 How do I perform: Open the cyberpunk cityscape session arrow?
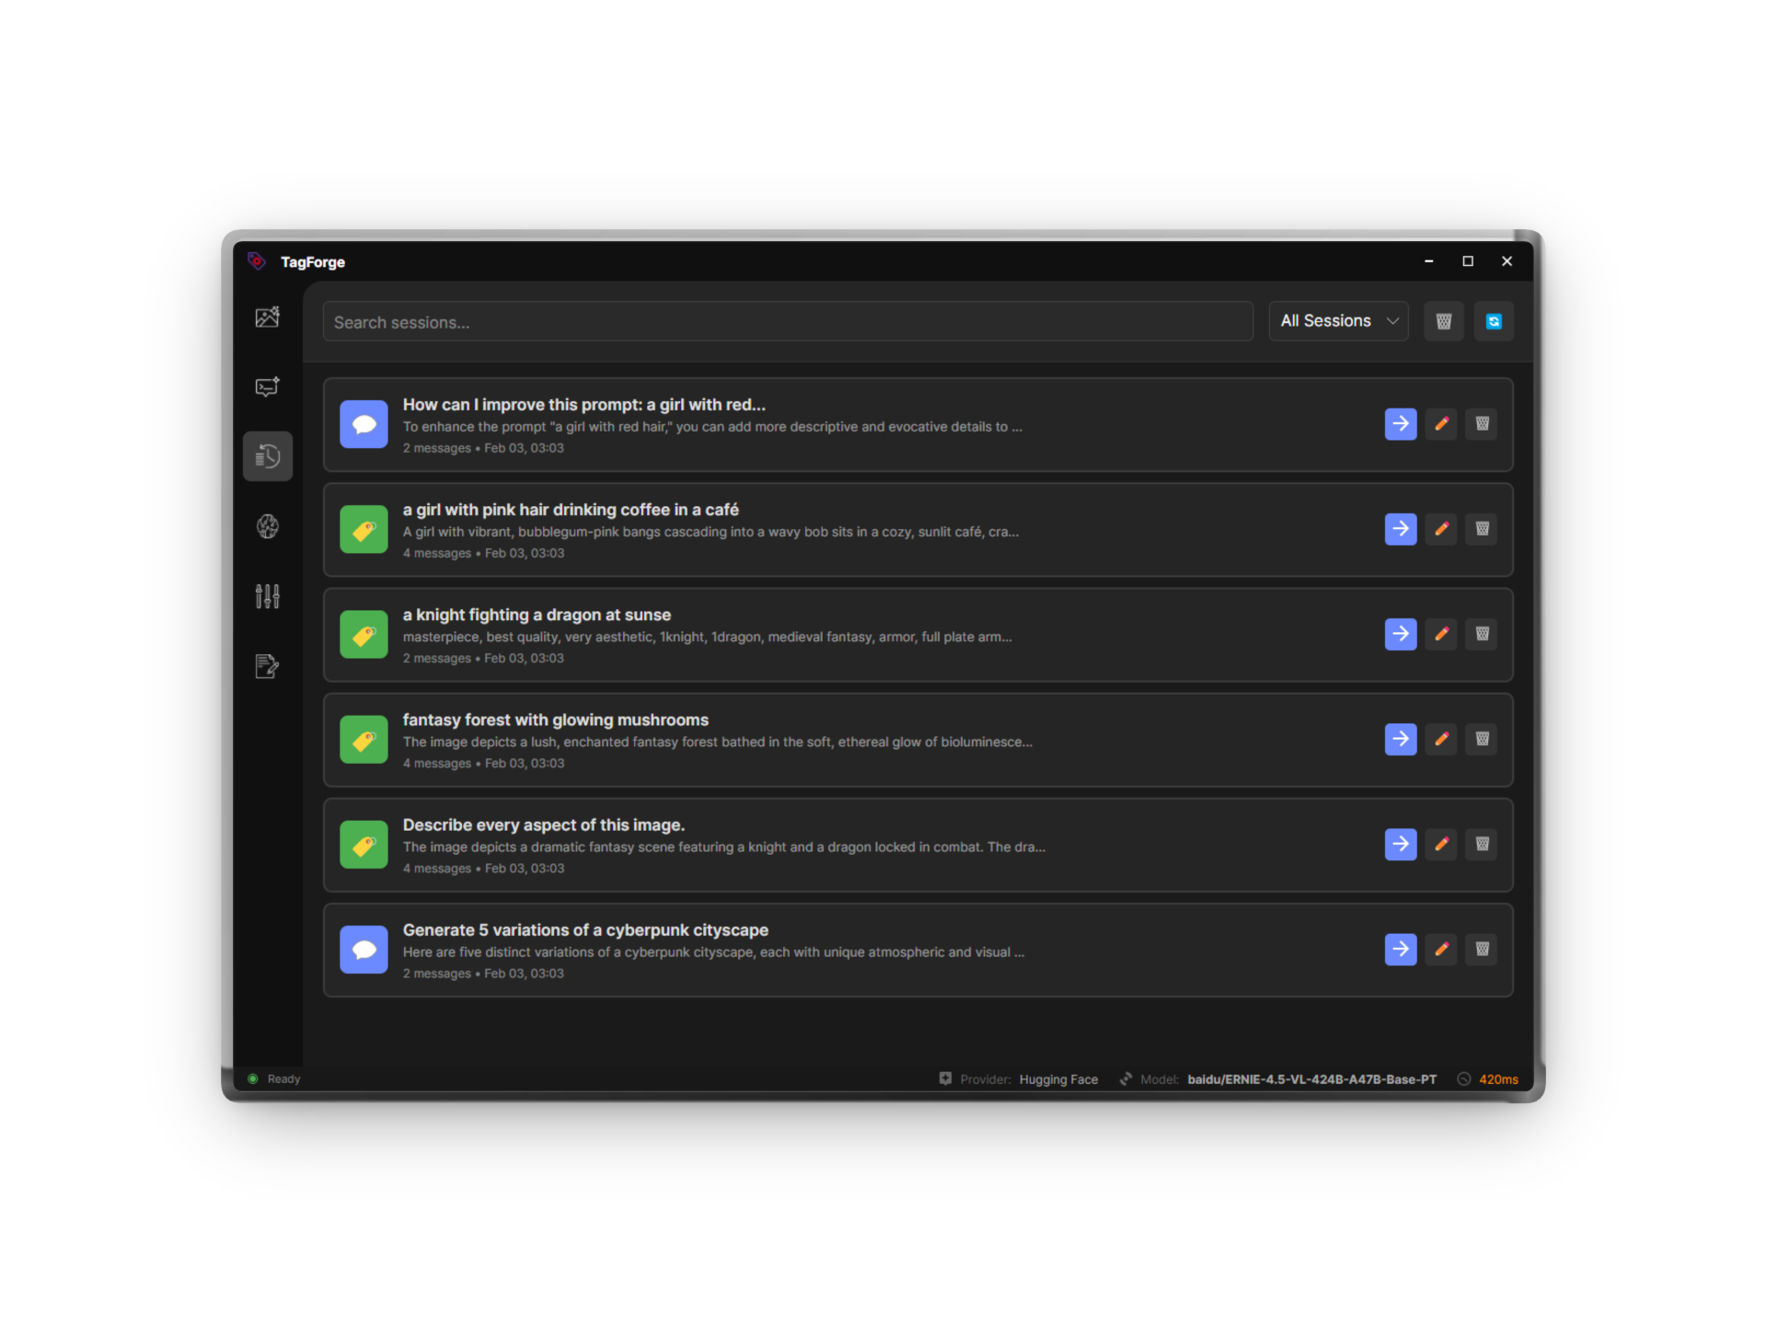coord(1400,949)
